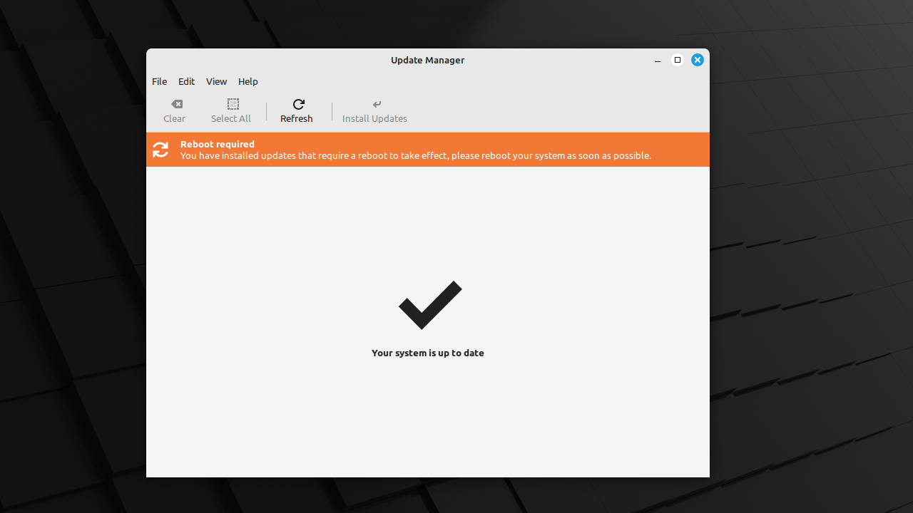Open the Edit menu
Screen dimensions: 913x513
186,81
